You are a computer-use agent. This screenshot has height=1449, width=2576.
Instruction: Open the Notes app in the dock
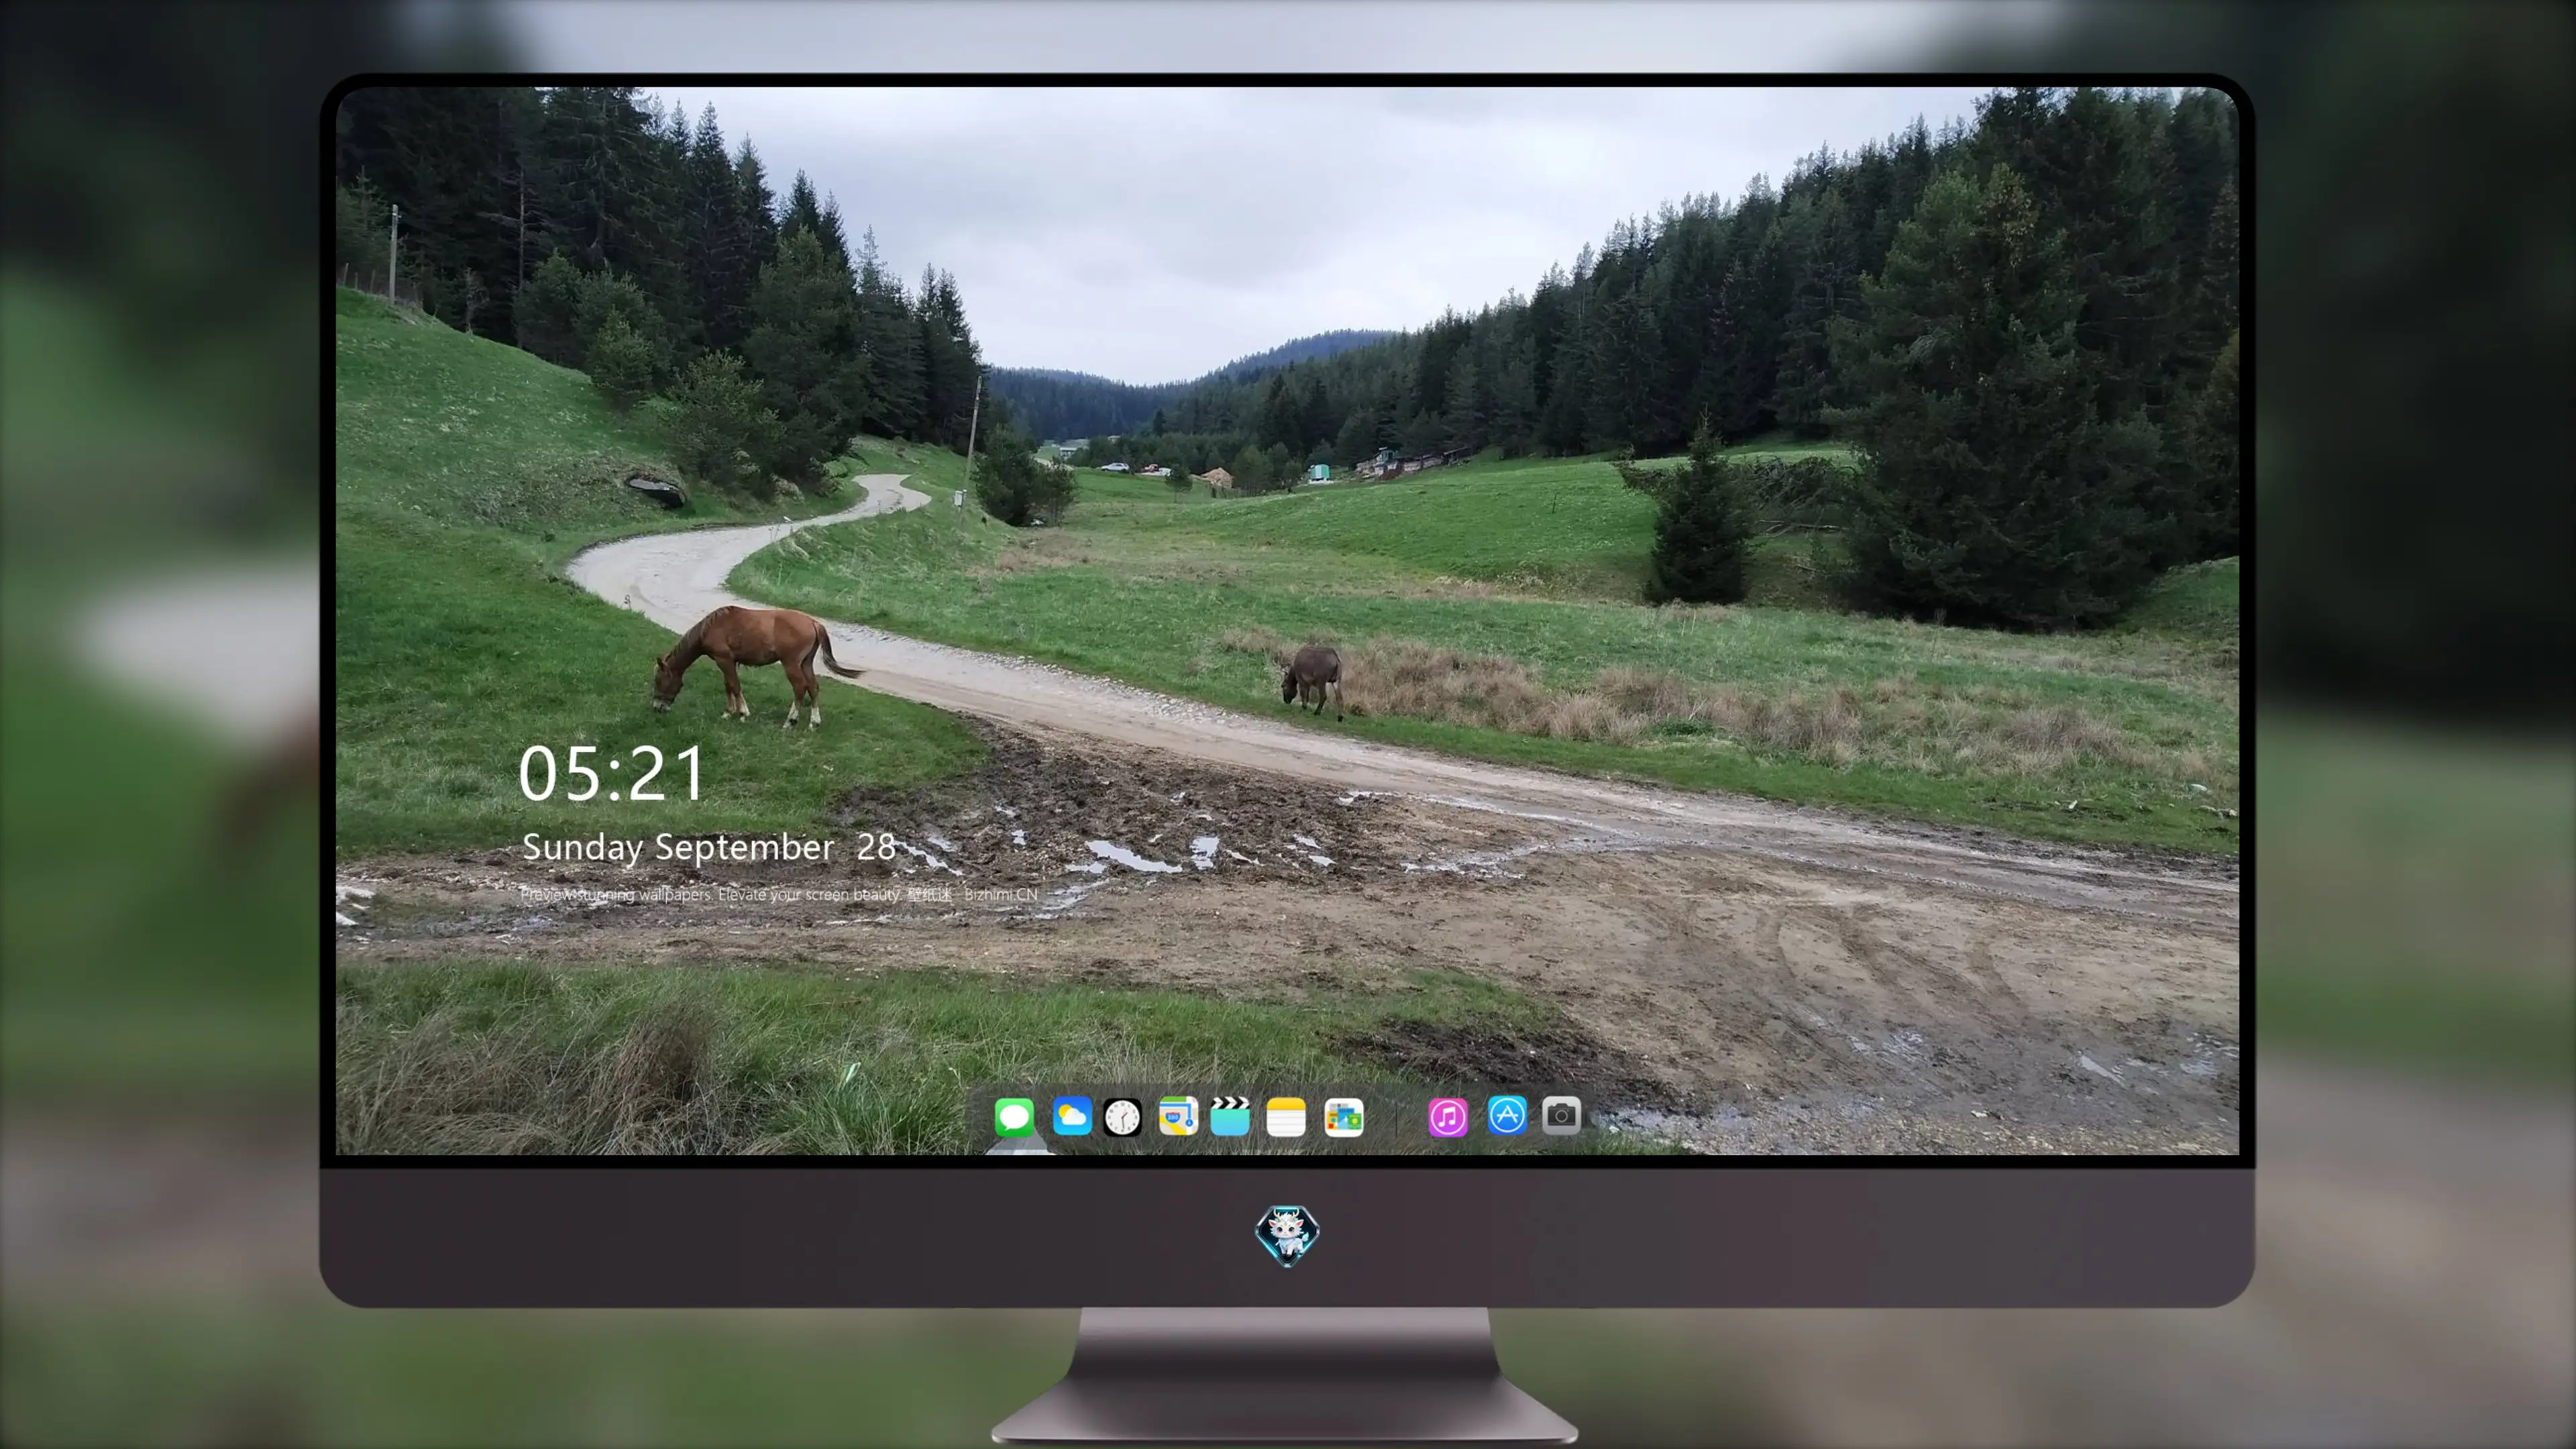tap(1286, 1116)
